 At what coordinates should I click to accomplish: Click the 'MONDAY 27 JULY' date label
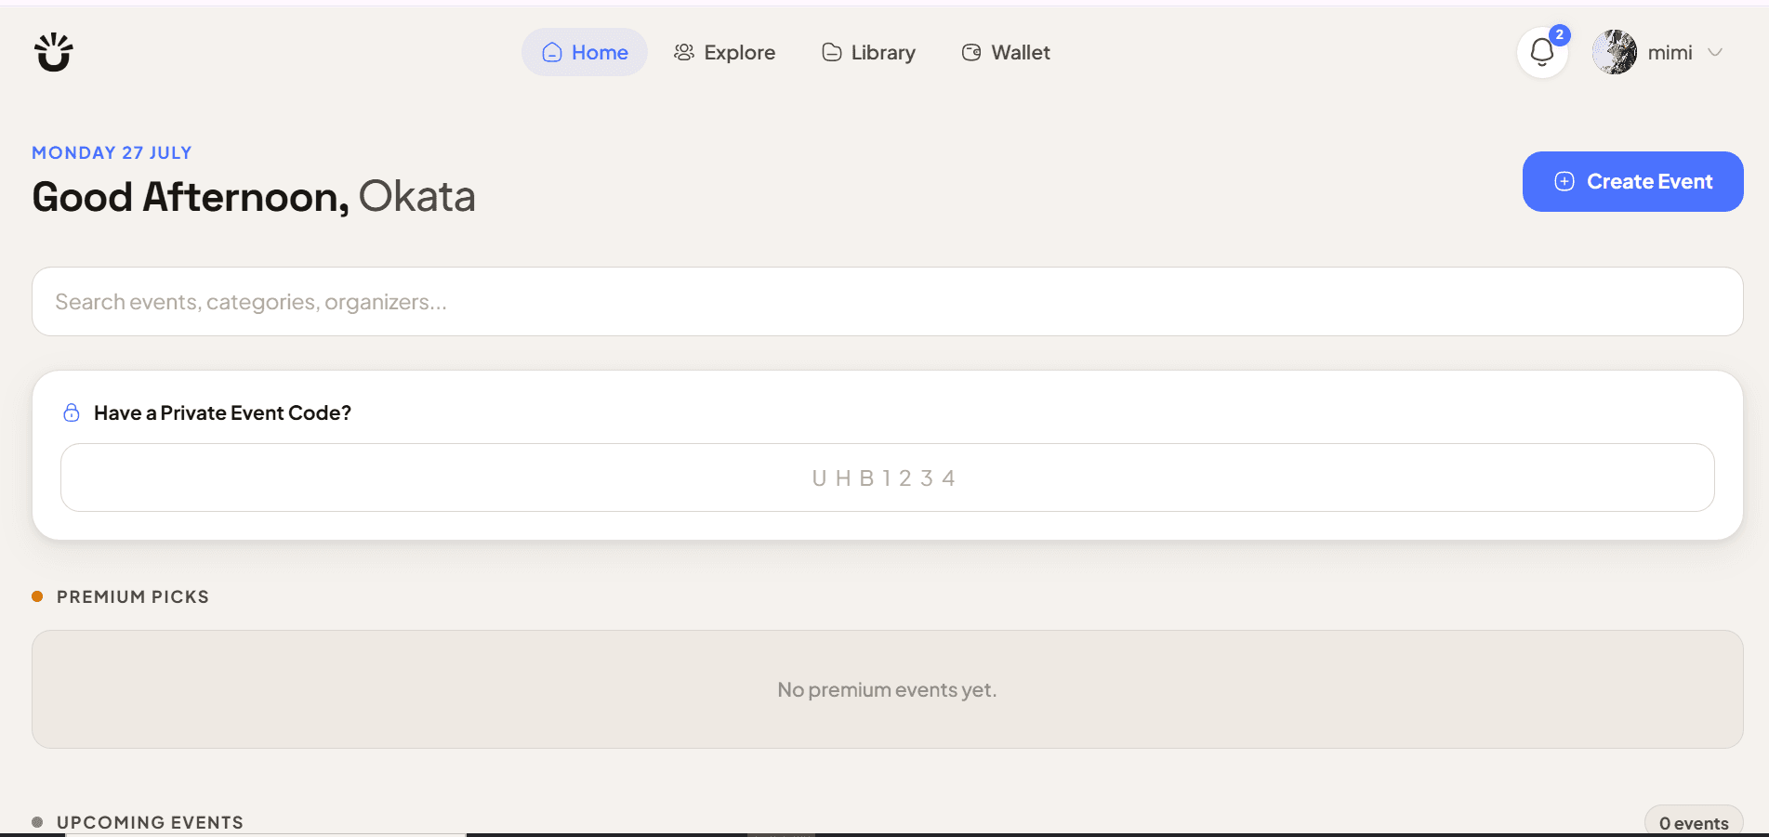pyautogui.click(x=112, y=152)
